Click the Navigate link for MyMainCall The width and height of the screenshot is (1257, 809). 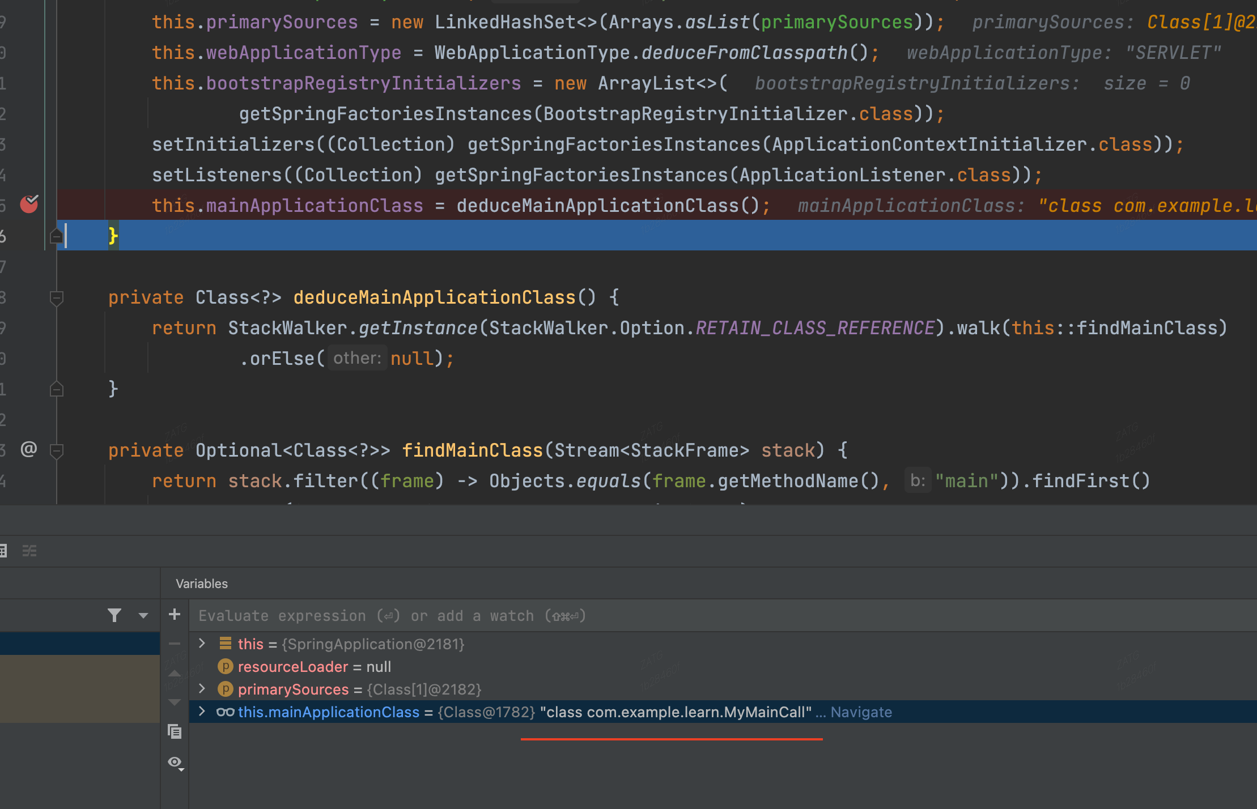point(861,712)
